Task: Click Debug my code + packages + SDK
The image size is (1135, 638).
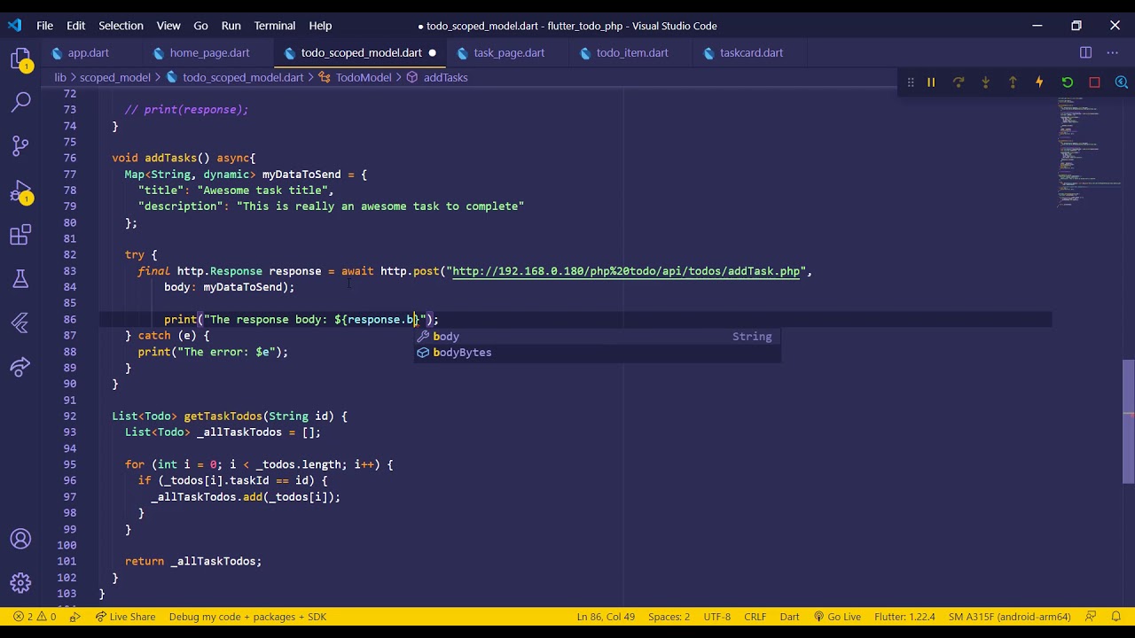Action: tap(247, 617)
